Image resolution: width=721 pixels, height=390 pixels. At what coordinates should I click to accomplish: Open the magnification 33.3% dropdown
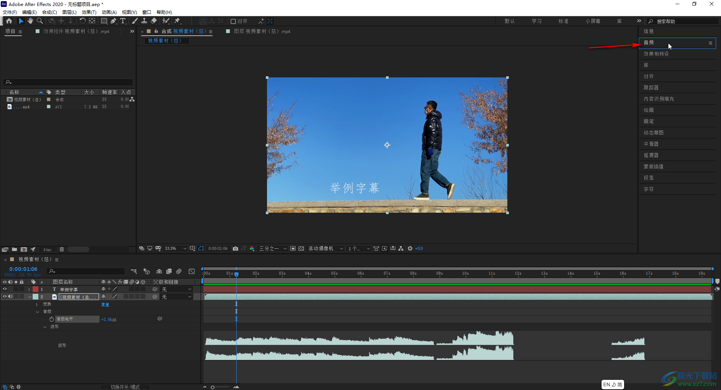pos(175,249)
